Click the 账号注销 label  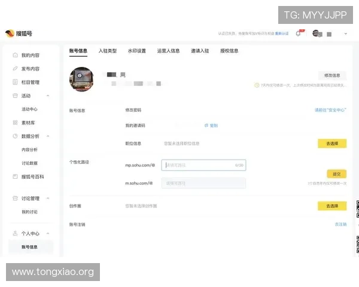[x=77, y=224]
